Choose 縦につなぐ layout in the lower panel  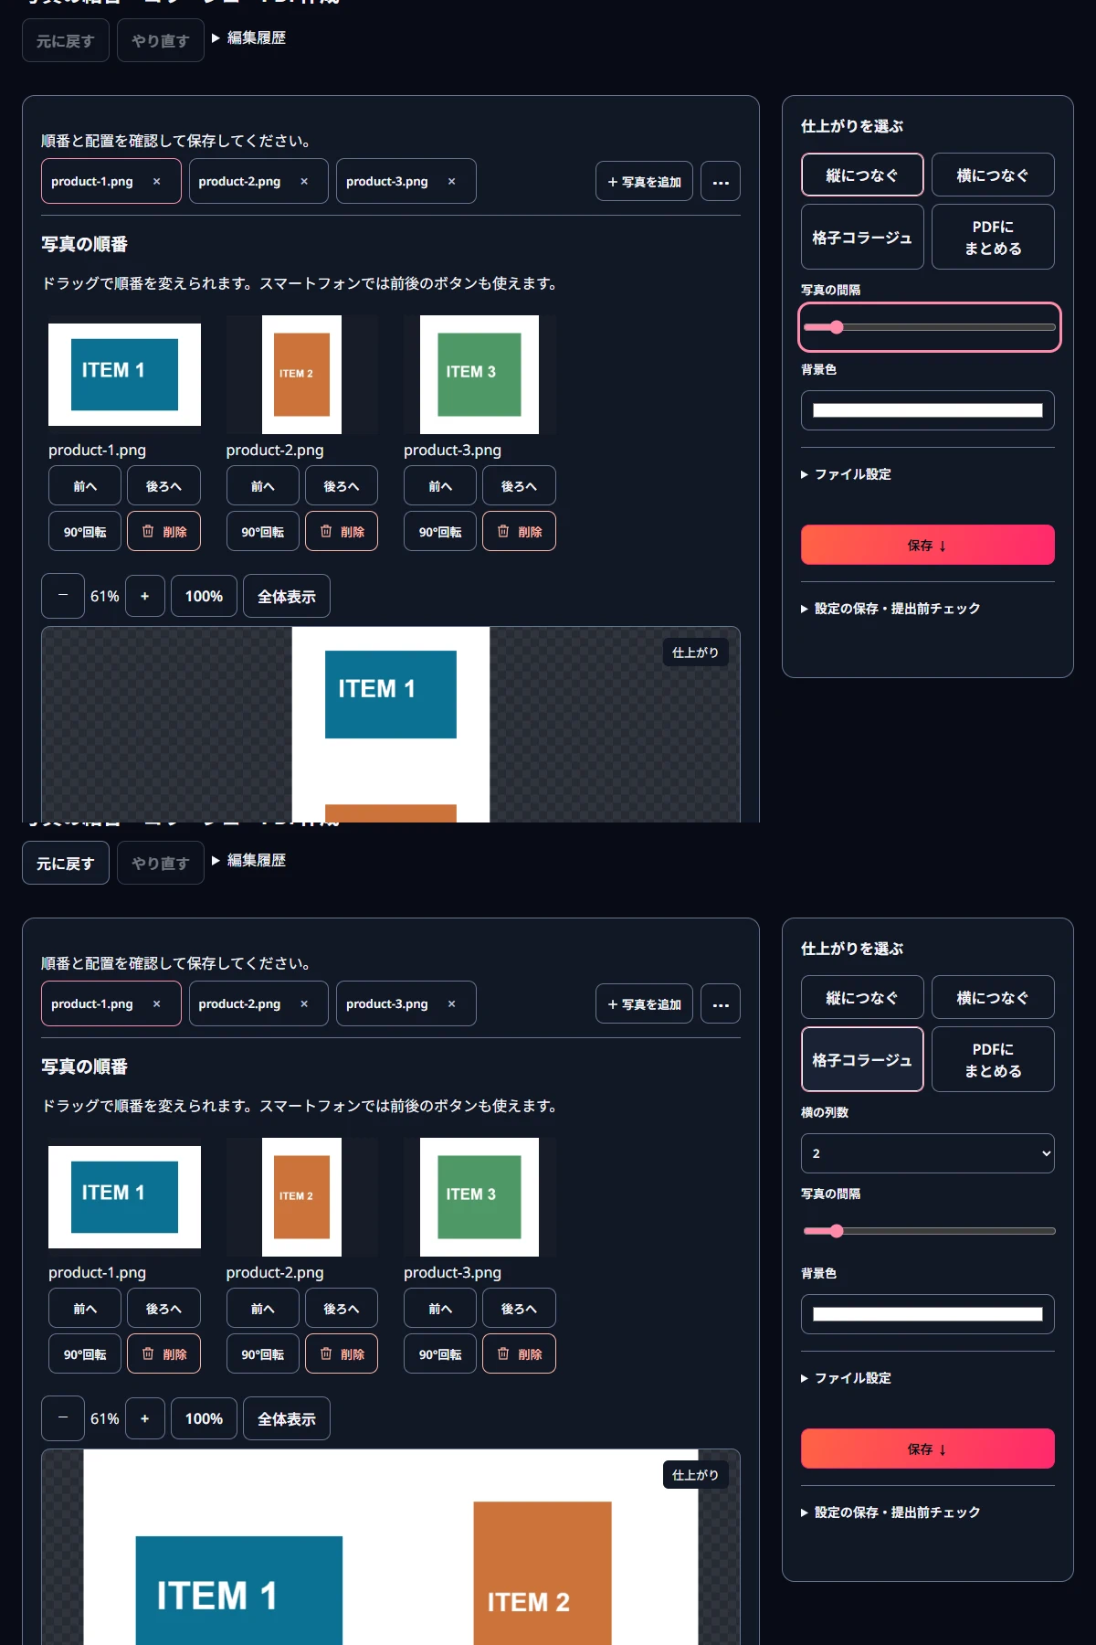pyautogui.click(x=862, y=997)
